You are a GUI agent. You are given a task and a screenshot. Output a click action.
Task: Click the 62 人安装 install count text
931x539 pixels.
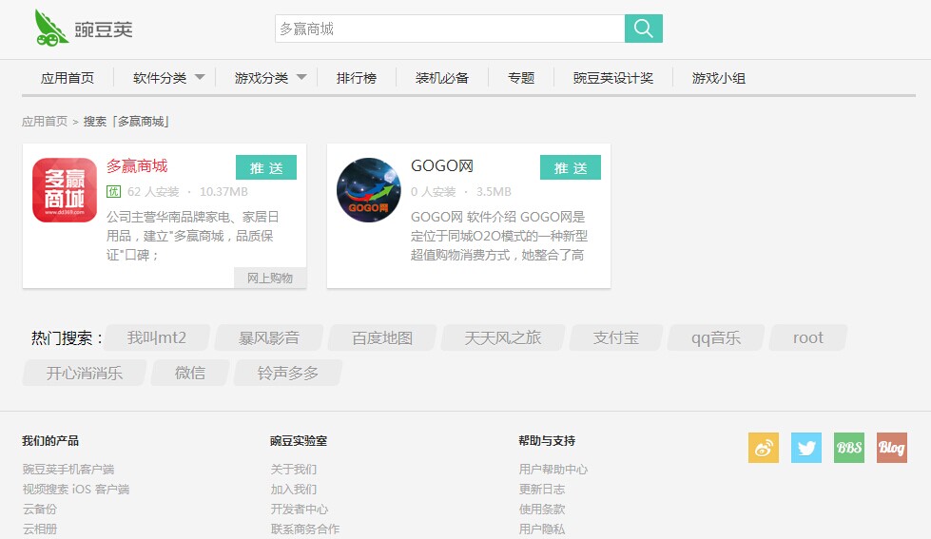pos(153,192)
